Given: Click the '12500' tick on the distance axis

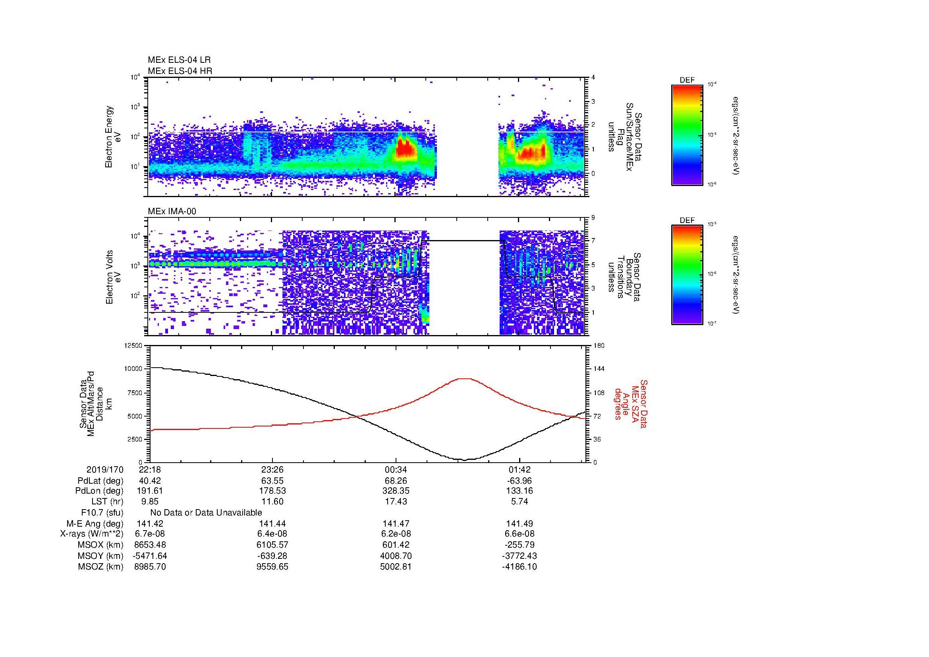Looking at the screenshot, I should click(133, 345).
